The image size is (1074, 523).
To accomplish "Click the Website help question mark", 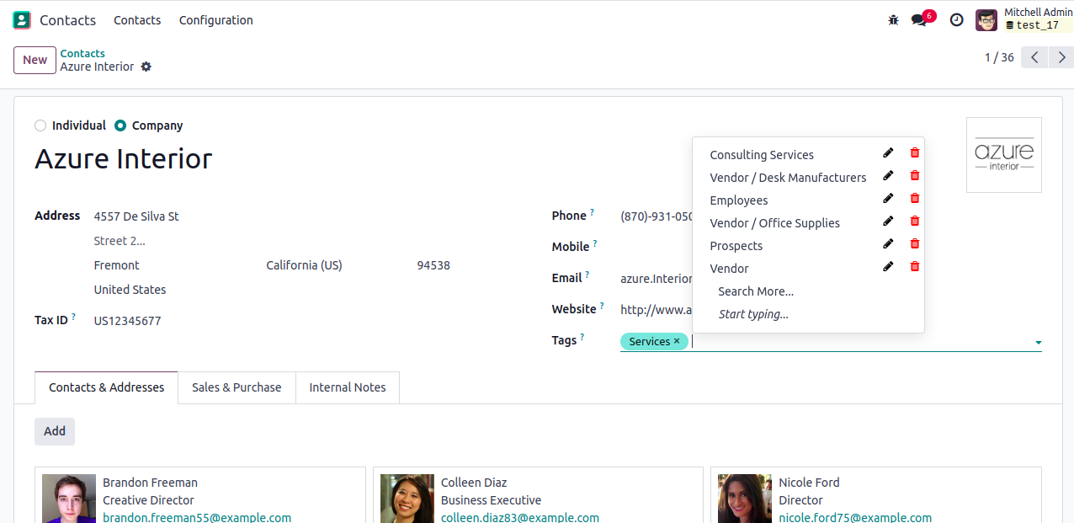I will [603, 306].
